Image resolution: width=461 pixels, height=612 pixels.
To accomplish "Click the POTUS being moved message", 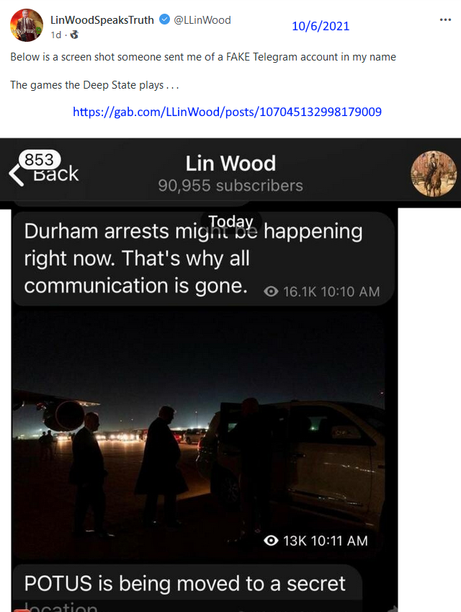I will (x=187, y=588).
